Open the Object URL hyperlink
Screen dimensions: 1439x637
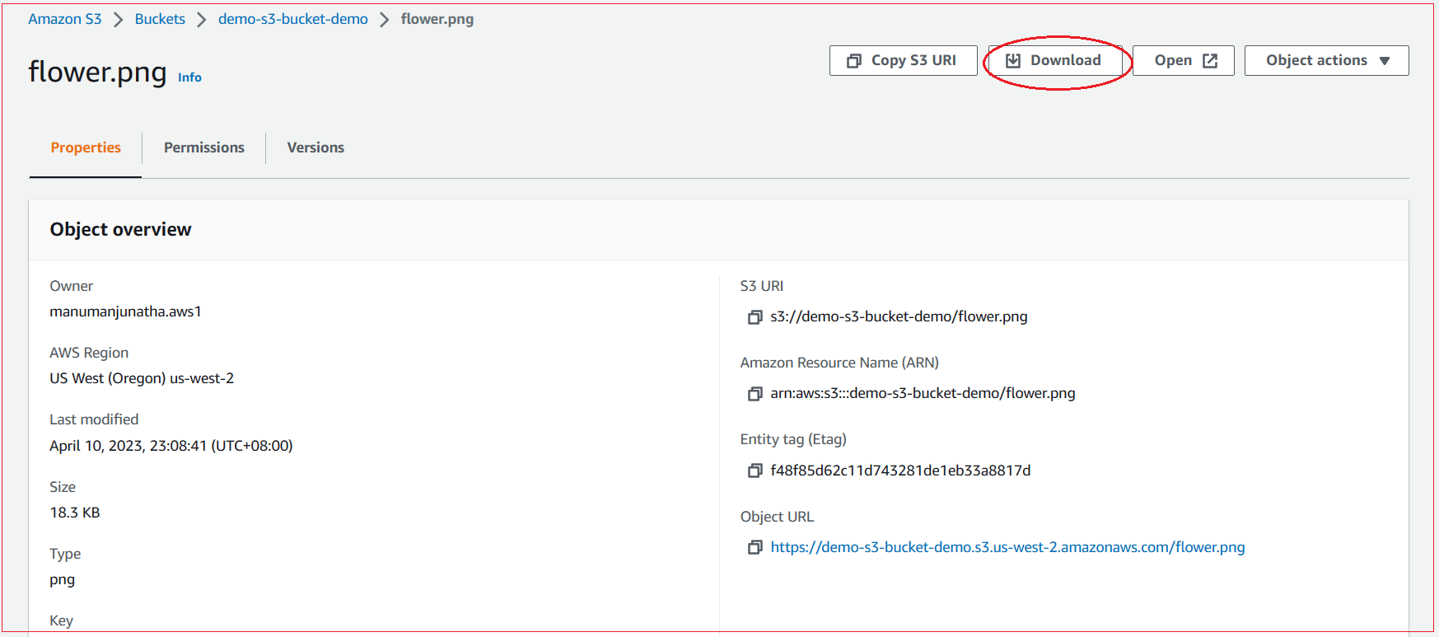click(1007, 547)
